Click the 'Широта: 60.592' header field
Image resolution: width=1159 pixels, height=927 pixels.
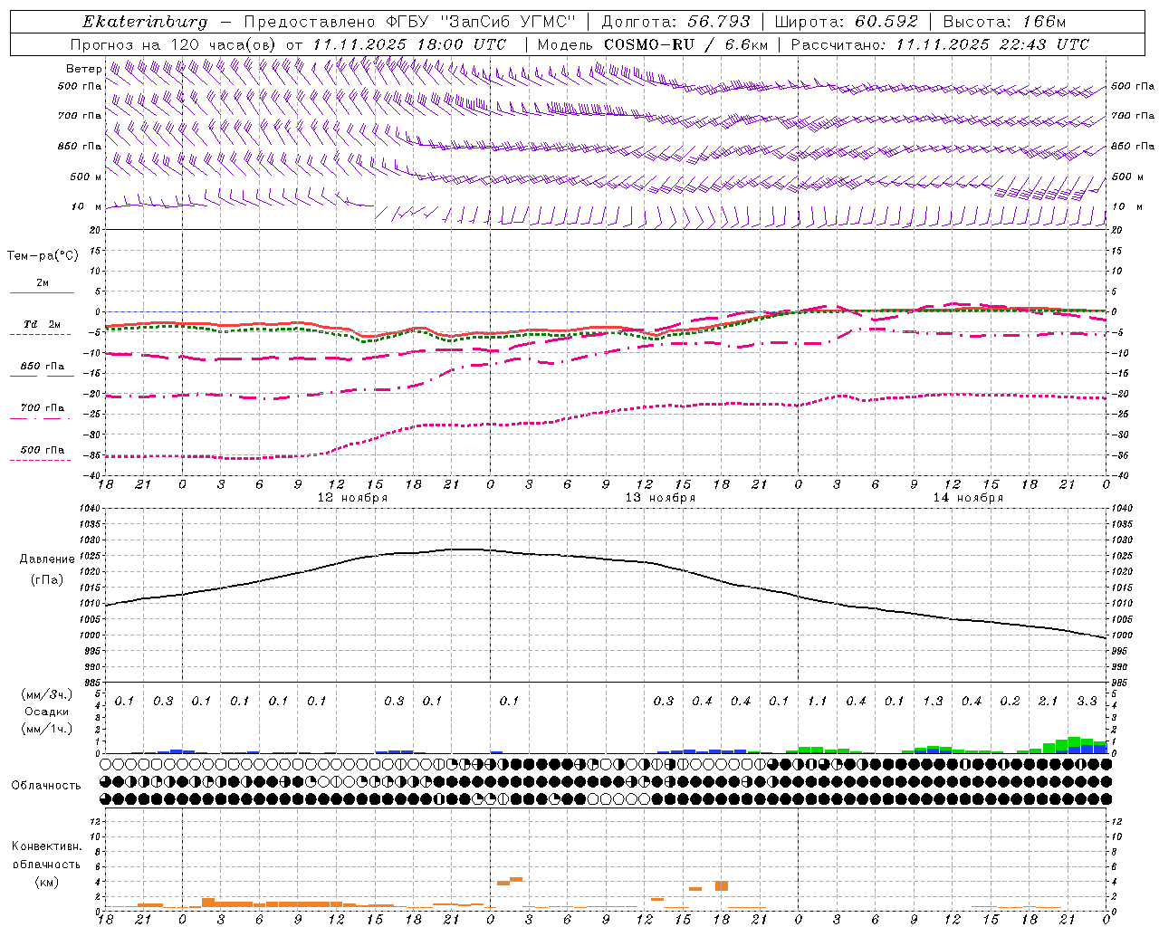[846, 22]
